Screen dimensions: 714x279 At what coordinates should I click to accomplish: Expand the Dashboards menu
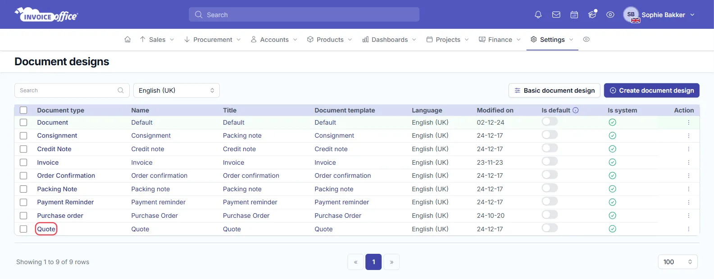point(389,40)
